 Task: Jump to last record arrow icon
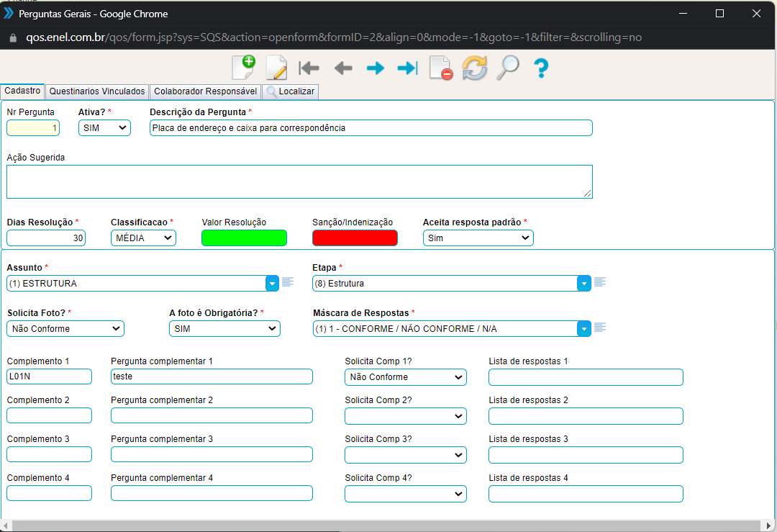point(407,68)
